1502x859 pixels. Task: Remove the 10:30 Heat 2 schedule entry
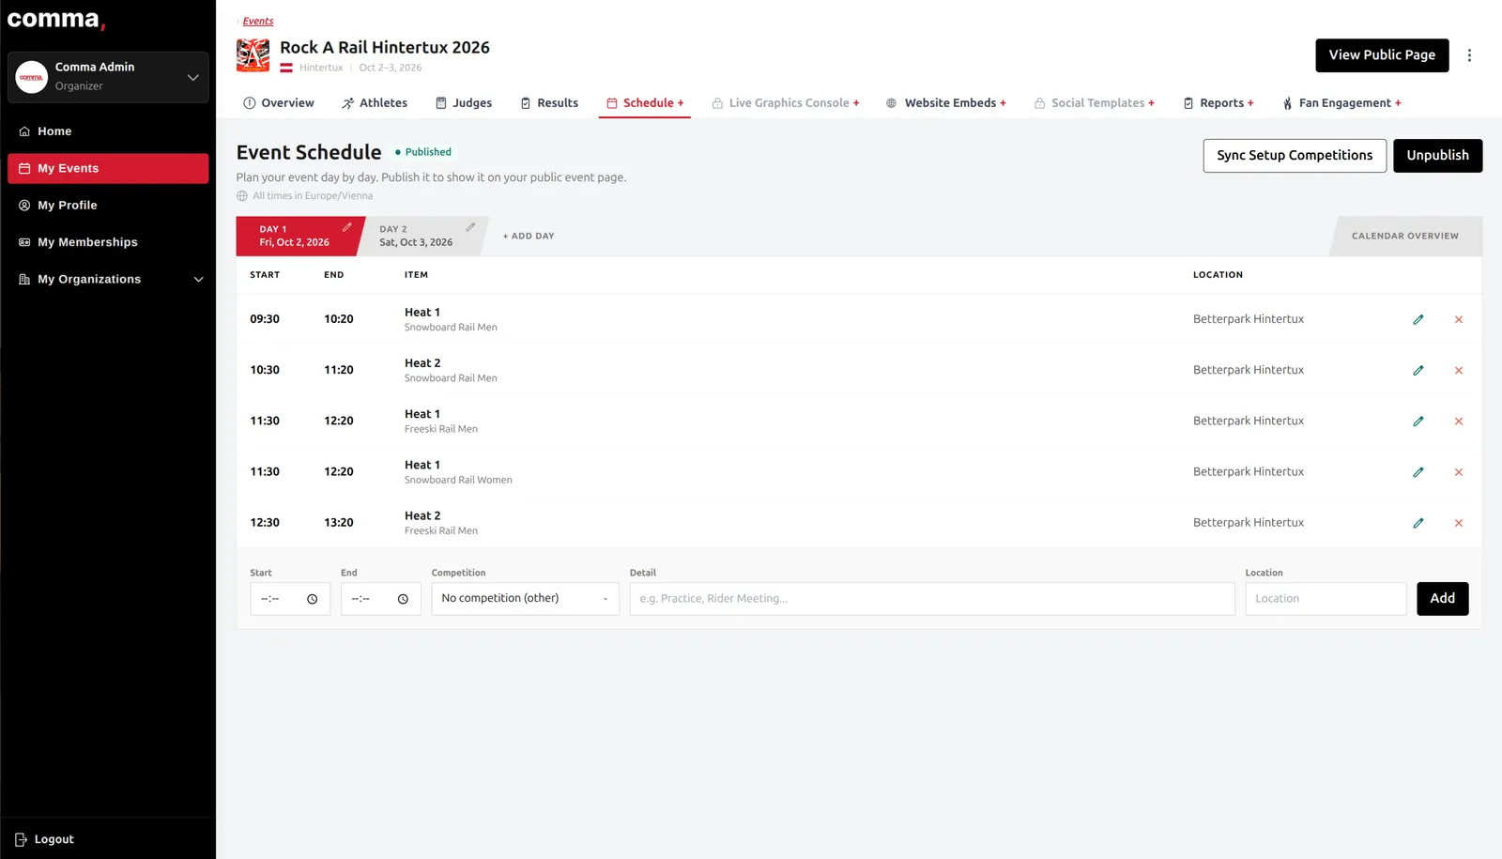[1459, 371]
